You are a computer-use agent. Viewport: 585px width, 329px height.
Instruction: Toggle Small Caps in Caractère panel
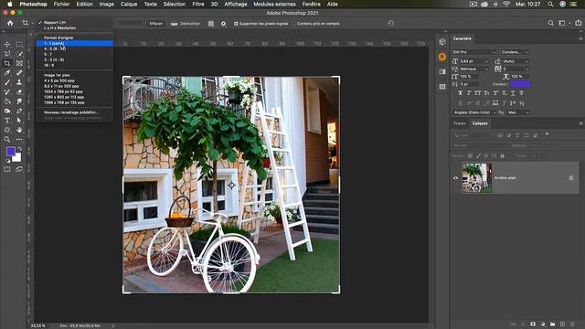point(486,93)
